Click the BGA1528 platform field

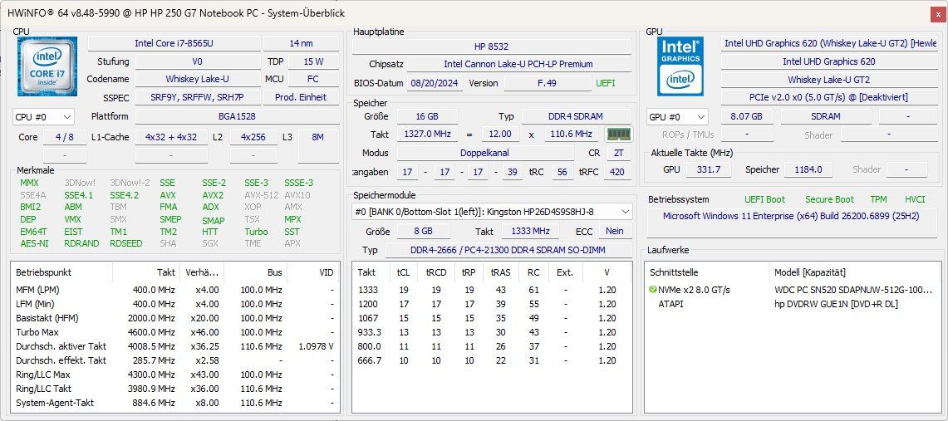[237, 116]
